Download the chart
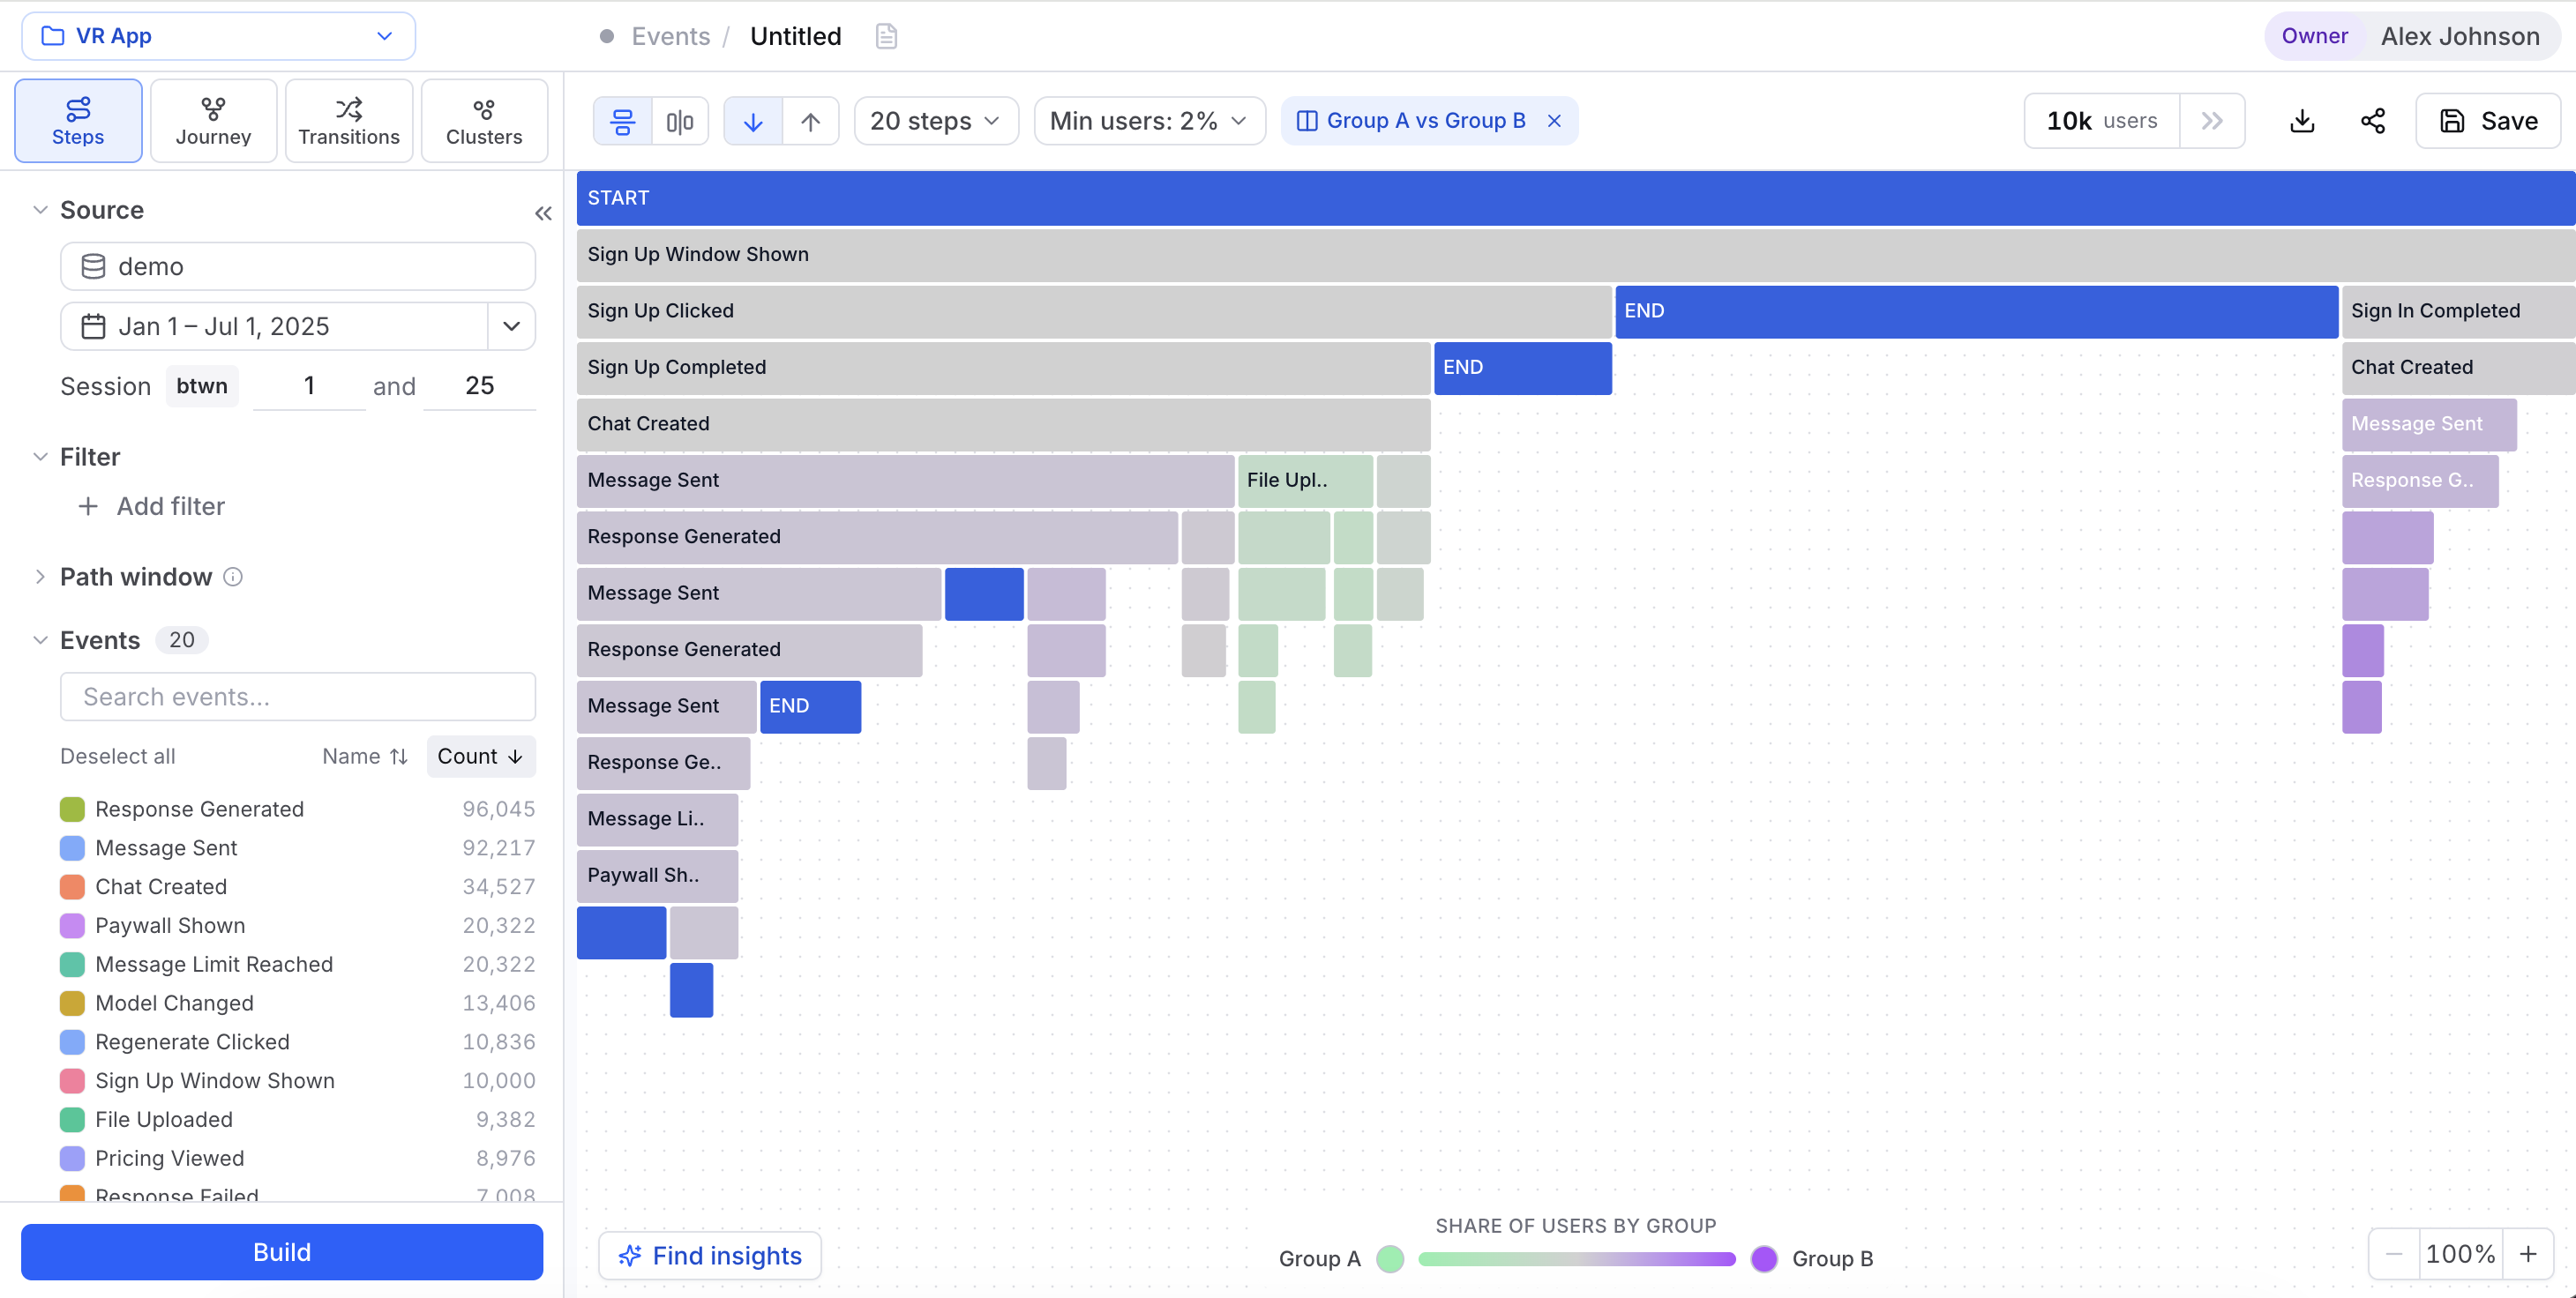The image size is (2576, 1298). 2302,121
